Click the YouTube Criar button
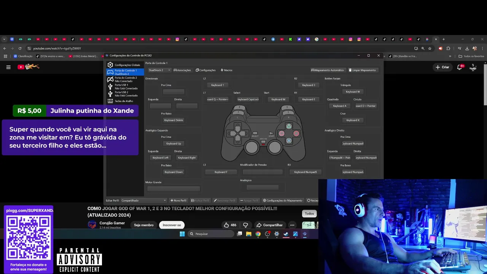This screenshot has height=274, width=487. 442,67
